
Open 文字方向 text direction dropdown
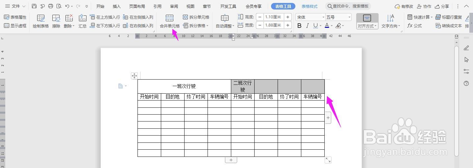(x=391, y=22)
